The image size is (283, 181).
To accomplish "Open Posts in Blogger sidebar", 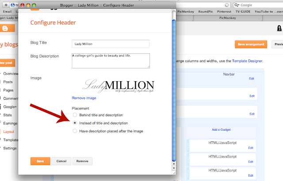I will click(8, 82).
